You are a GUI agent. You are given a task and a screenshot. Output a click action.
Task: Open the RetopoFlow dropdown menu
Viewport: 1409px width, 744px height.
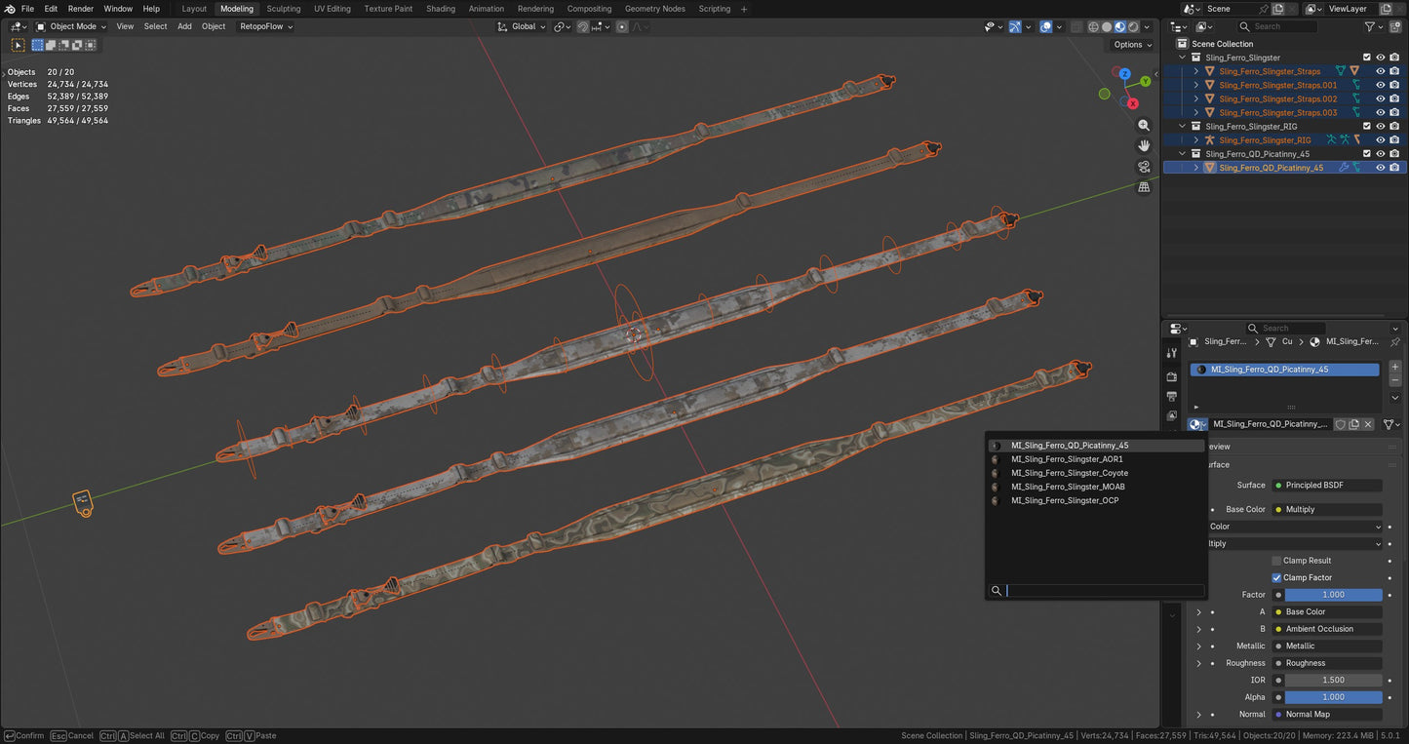coord(266,26)
